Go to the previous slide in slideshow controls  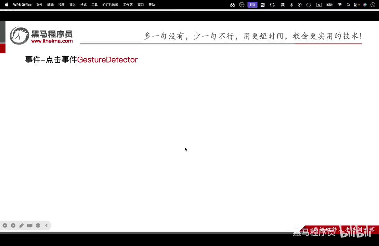pos(5,225)
